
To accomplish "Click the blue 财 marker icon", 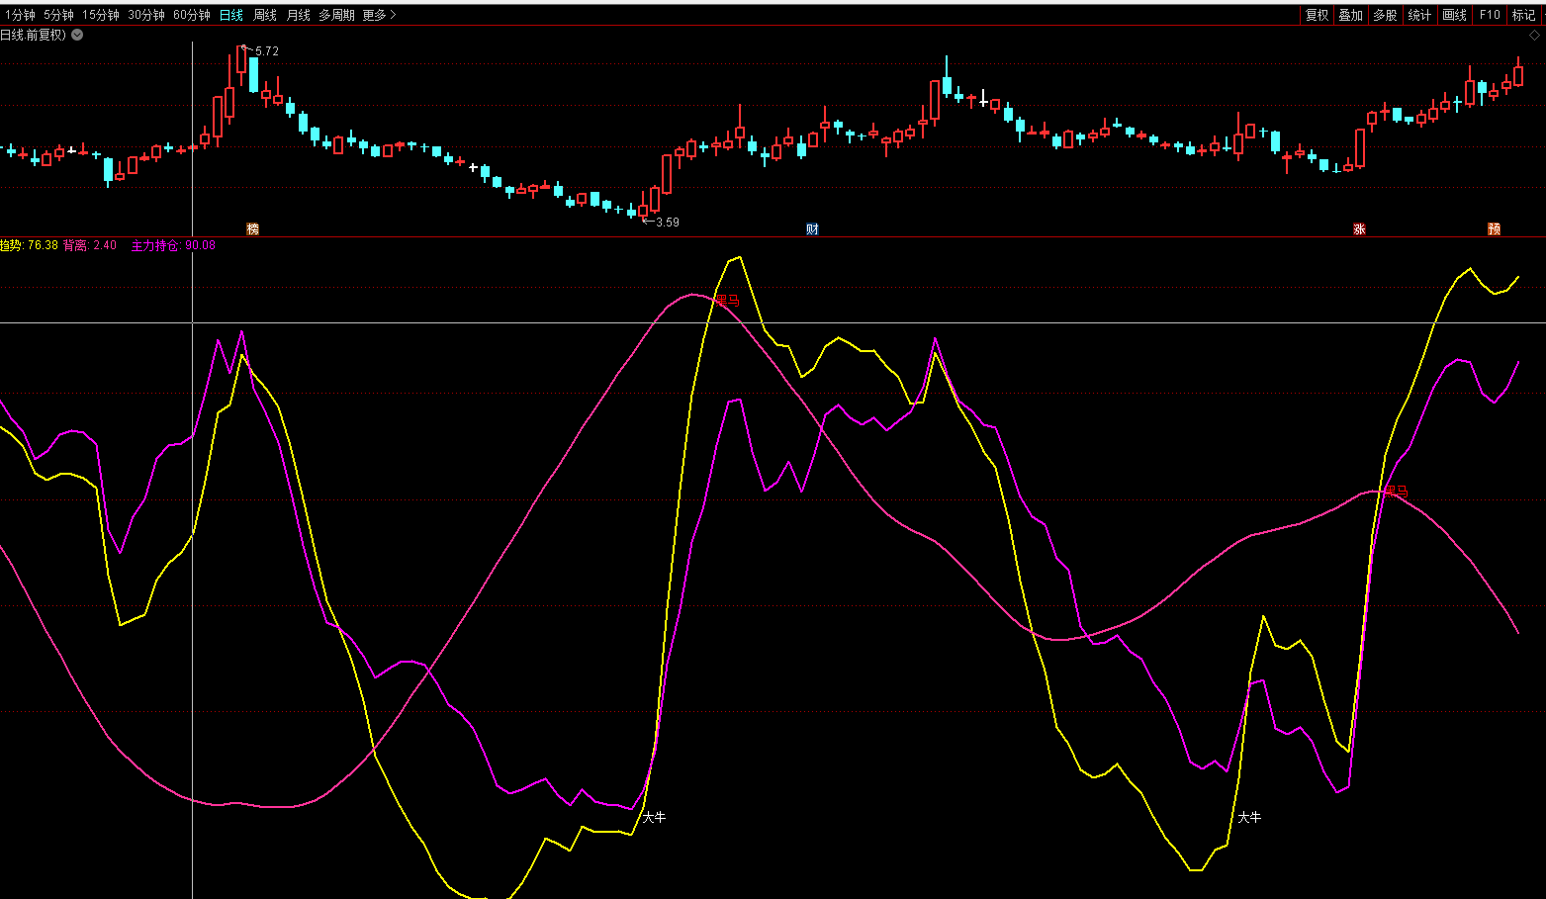I will coord(812,228).
